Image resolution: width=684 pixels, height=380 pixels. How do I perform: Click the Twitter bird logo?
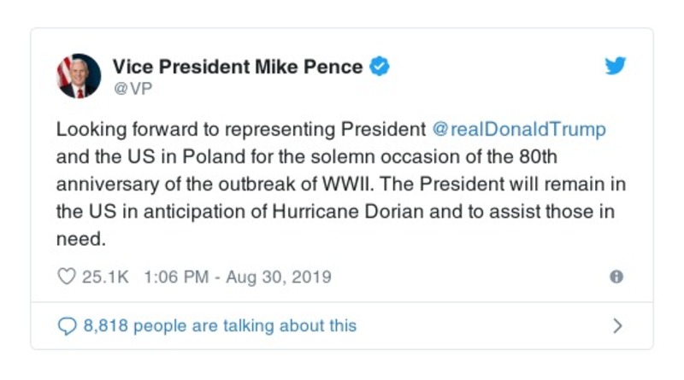click(616, 67)
